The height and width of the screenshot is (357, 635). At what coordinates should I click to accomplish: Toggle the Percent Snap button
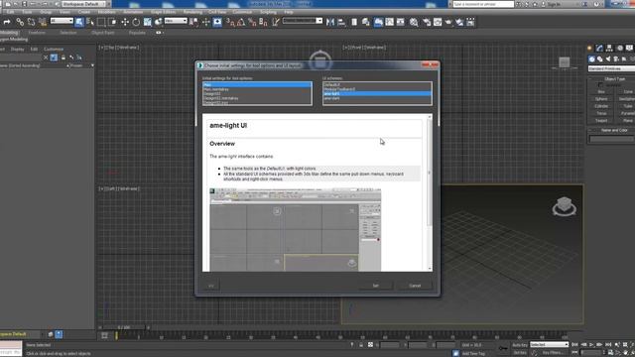click(252, 22)
